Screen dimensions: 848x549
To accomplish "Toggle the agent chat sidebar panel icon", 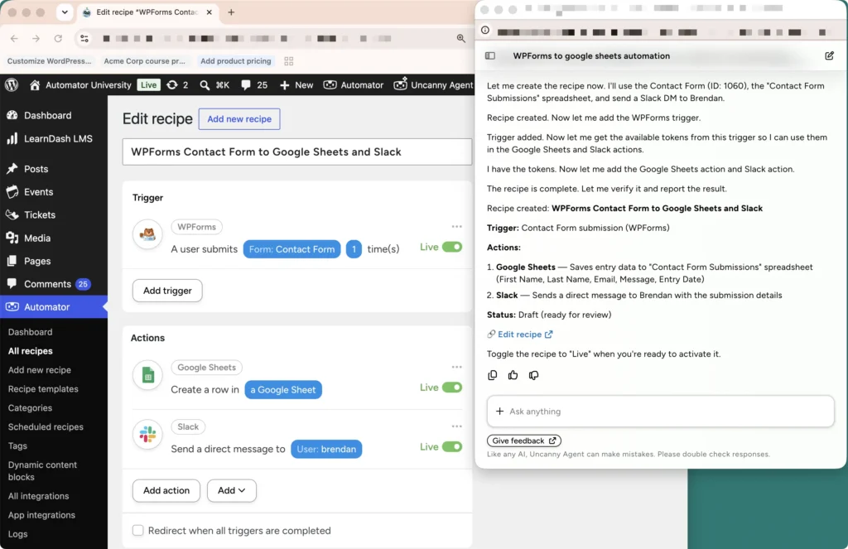I will (x=490, y=55).
